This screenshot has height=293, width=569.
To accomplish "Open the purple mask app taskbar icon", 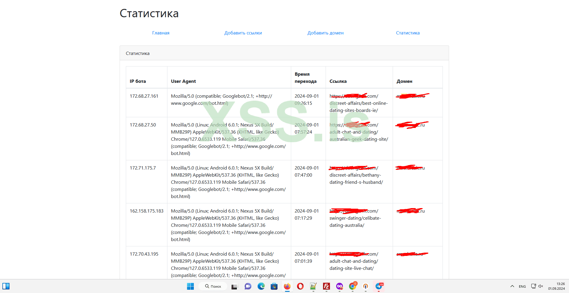I will pos(340,286).
